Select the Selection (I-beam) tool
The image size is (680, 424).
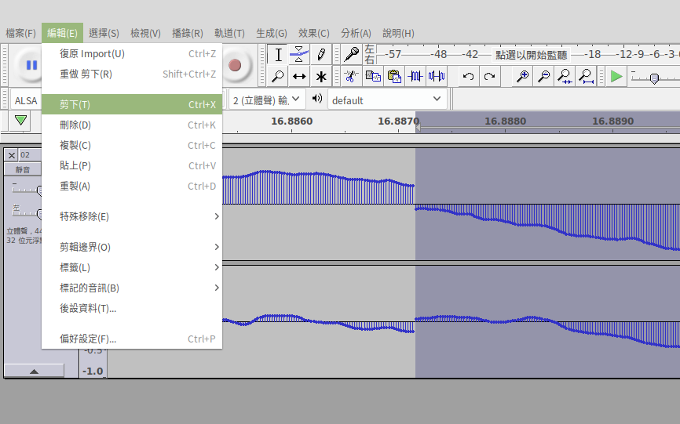point(278,55)
